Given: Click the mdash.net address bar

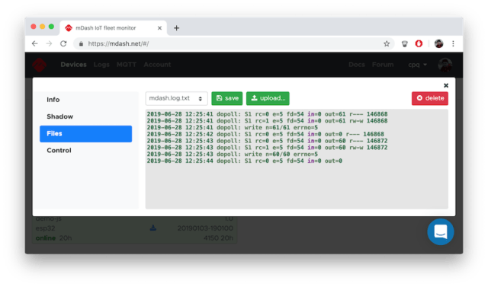Looking at the screenshot, I should (233, 44).
